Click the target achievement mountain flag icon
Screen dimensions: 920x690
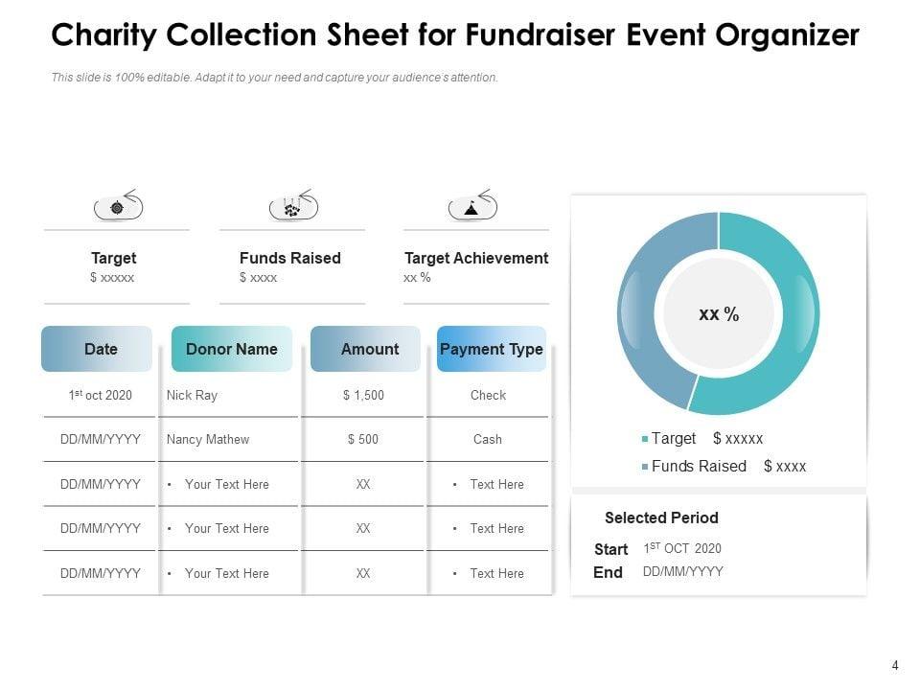point(471,207)
